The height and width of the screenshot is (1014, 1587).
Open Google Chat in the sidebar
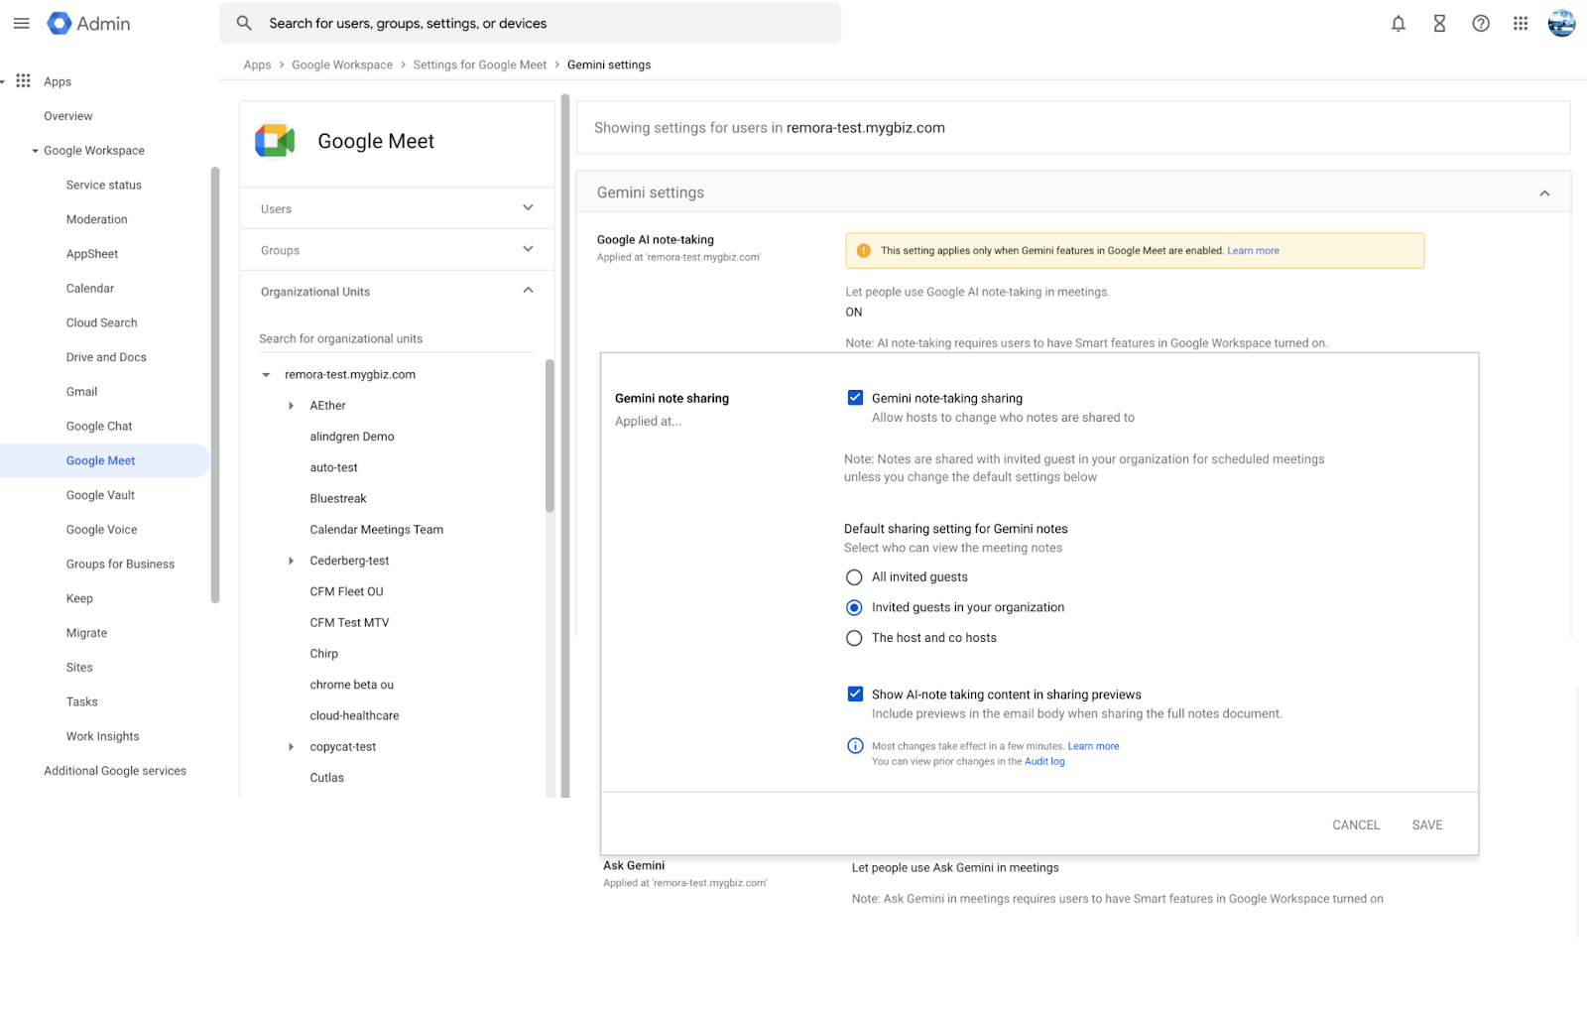tap(99, 427)
